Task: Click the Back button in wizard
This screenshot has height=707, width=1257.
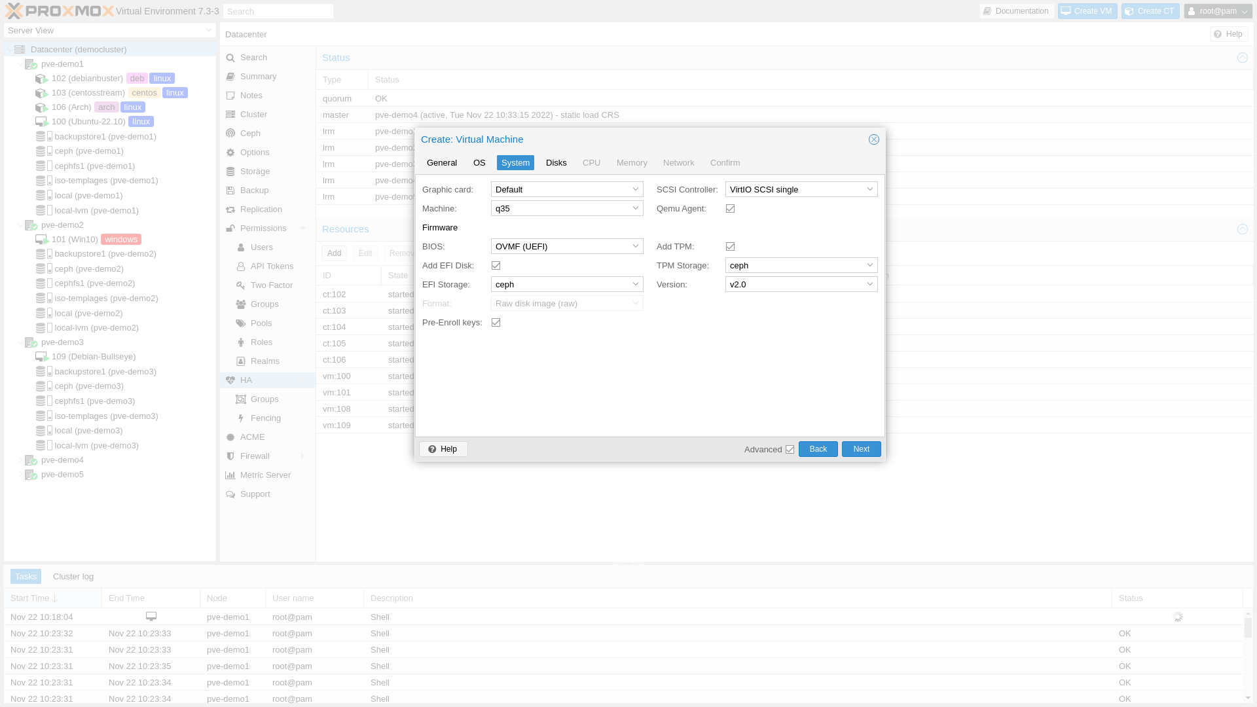Action: click(x=818, y=449)
